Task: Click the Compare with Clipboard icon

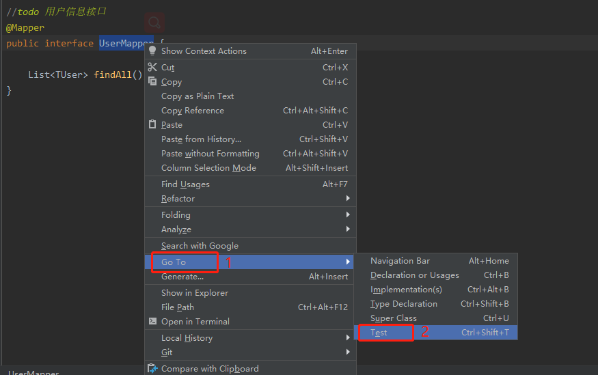Action: pos(152,368)
